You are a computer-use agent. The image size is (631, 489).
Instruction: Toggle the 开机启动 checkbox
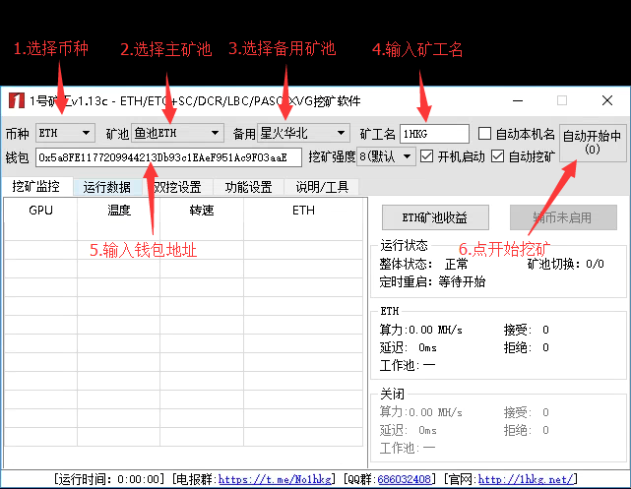click(427, 156)
